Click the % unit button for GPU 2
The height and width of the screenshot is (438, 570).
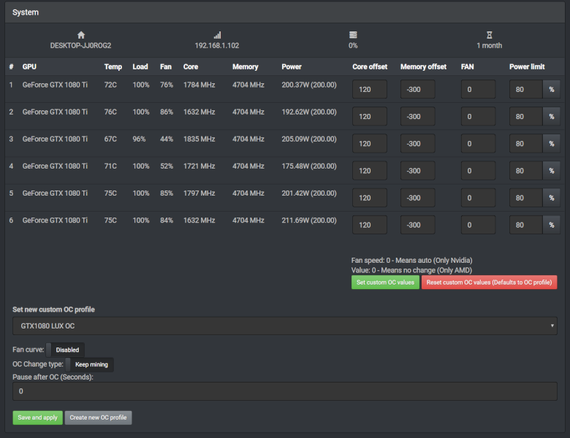[552, 117]
